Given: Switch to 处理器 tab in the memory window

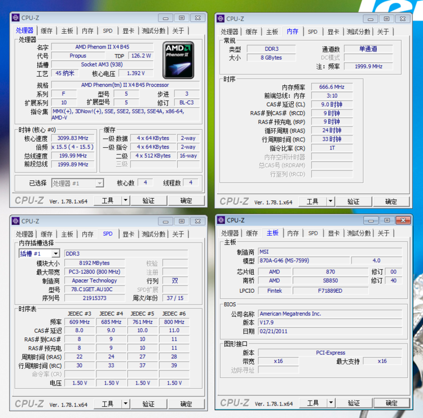Looking at the screenshot, I should (x=230, y=32).
